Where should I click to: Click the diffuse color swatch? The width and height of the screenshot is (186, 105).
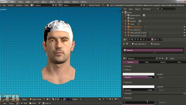click(x=138, y=74)
